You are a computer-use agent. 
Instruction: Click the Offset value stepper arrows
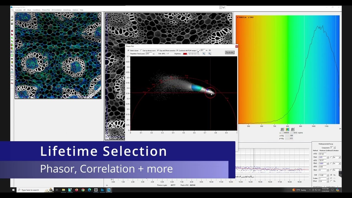tap(328, 181)
